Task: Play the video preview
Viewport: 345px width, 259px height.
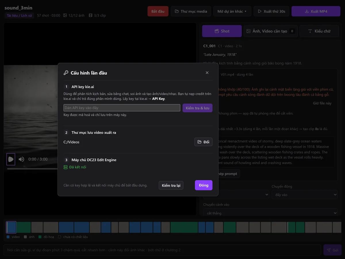Action: point(11,159)
